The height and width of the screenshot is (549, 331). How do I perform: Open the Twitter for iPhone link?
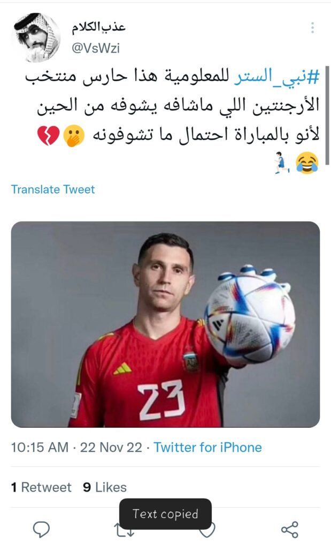[208, 447]
